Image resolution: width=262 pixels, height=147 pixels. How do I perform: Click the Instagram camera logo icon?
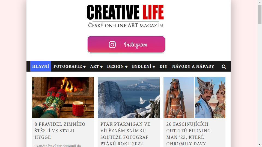pyautogui.click(x=112, y=45)
